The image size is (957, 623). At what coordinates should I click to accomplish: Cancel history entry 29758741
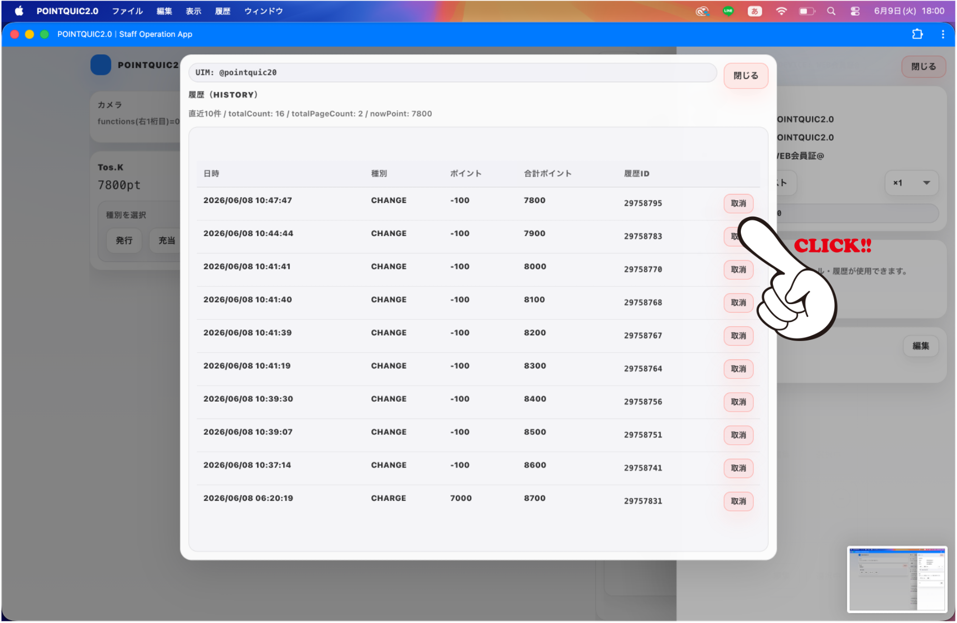click(x=738, y=468)
